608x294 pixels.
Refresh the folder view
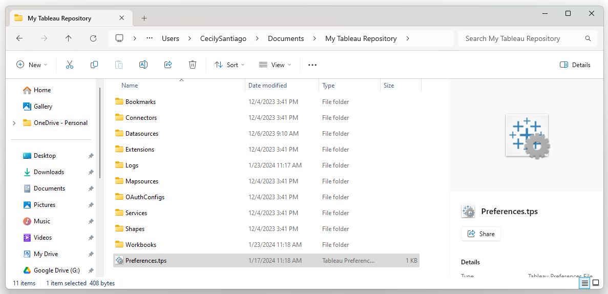click(93, 38)
